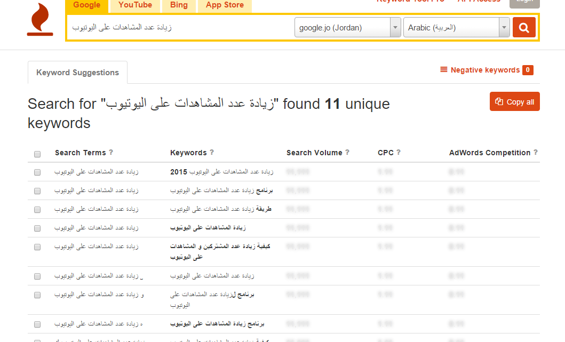565x342 pixels.
Task: Click the Copy all button
Action: tap(514, 101)
